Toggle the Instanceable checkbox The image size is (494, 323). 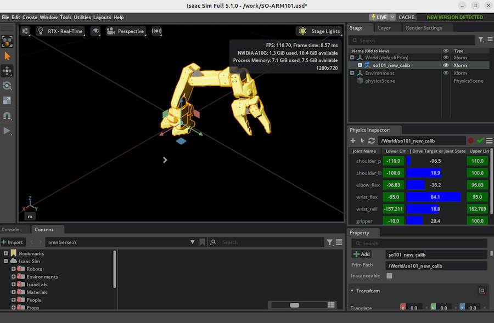389,276
